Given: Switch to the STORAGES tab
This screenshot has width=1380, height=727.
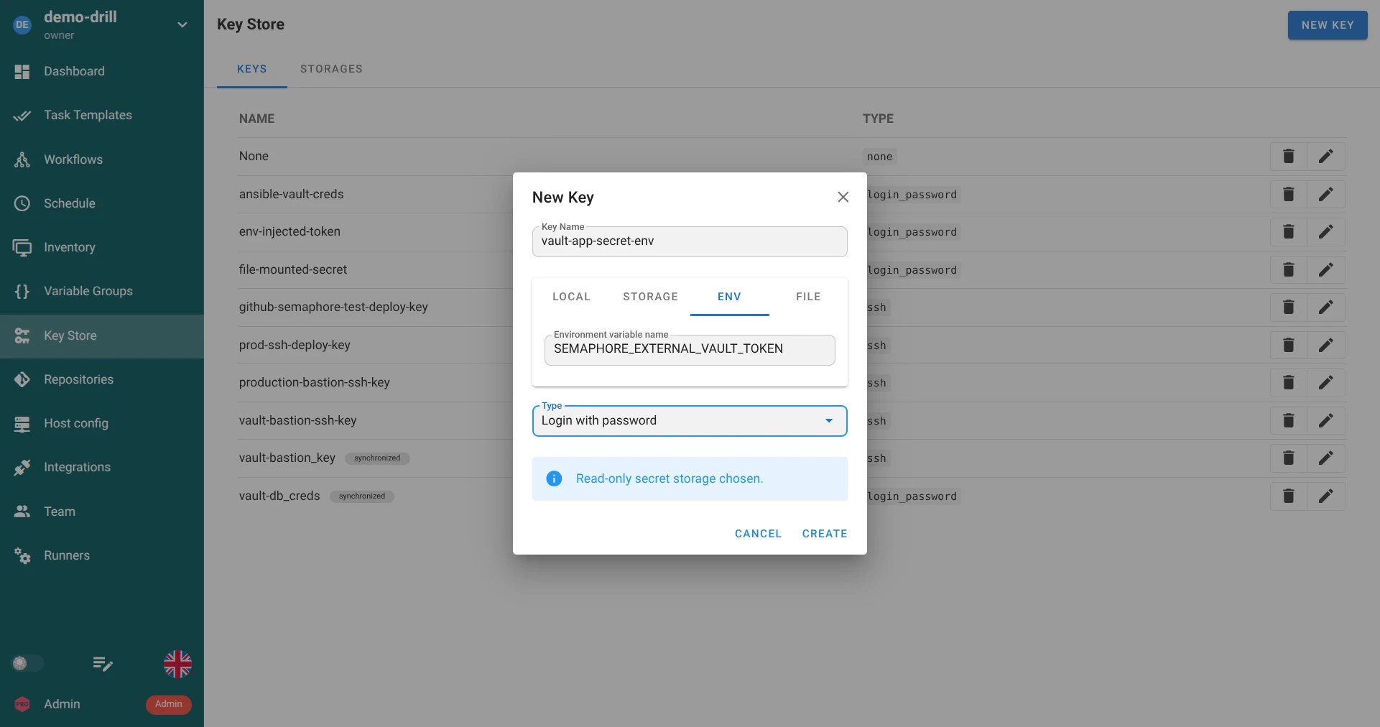Looking at the screenshot, I should point(331,69).
